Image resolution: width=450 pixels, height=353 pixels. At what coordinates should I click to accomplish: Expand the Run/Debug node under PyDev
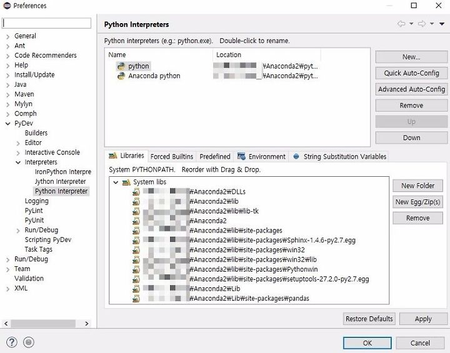[18, 231]
